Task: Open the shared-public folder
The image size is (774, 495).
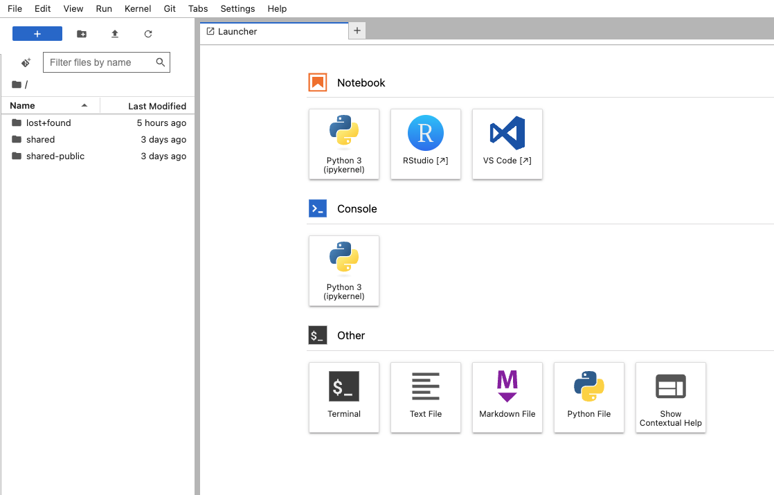Action: click(55, 156)
